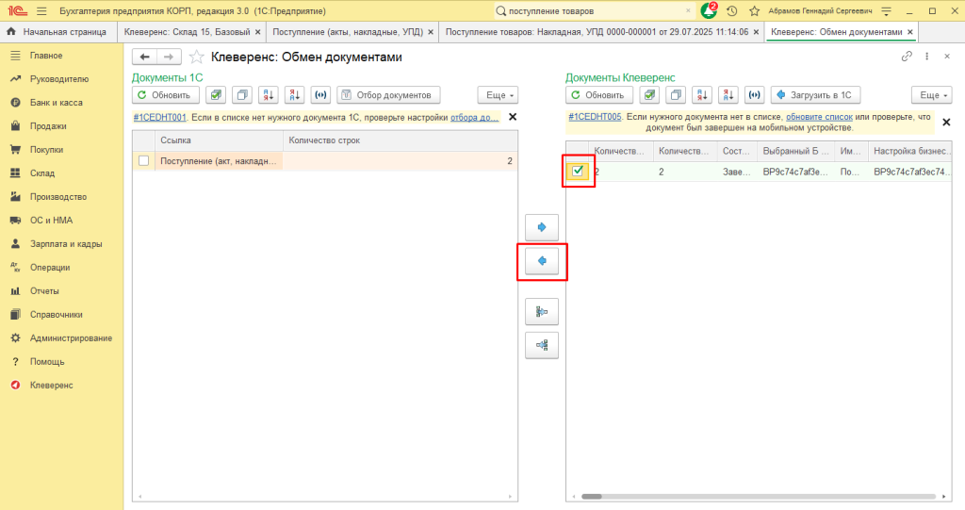Expand Еще menu in Документы Клеверенс panel

pos(931,95)
